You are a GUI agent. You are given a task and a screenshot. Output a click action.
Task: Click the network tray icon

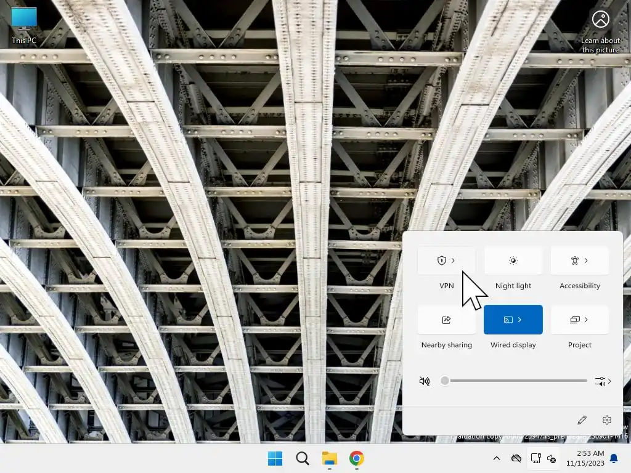click(x=535, y=458)
